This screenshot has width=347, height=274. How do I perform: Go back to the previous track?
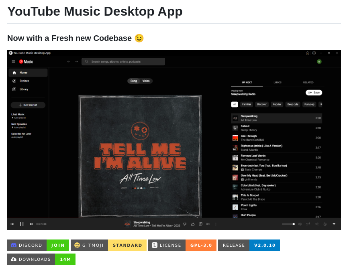pyautogui.click(x=12, y=224)
